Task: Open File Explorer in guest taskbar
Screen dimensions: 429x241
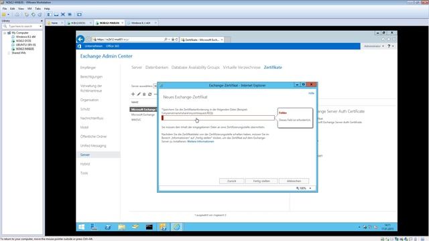Action: pos(121,226)
